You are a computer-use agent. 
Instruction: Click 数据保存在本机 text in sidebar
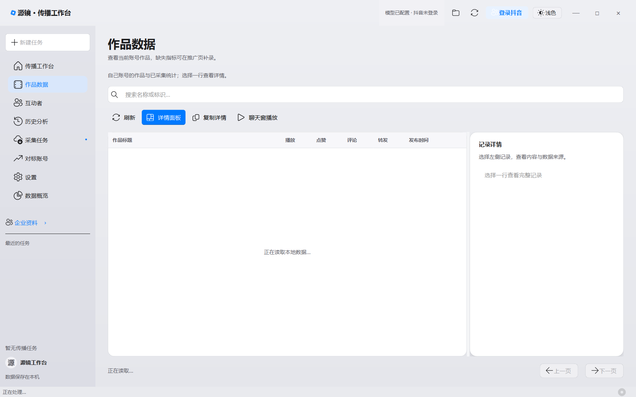pyautogui.click(x=22, y=377)
